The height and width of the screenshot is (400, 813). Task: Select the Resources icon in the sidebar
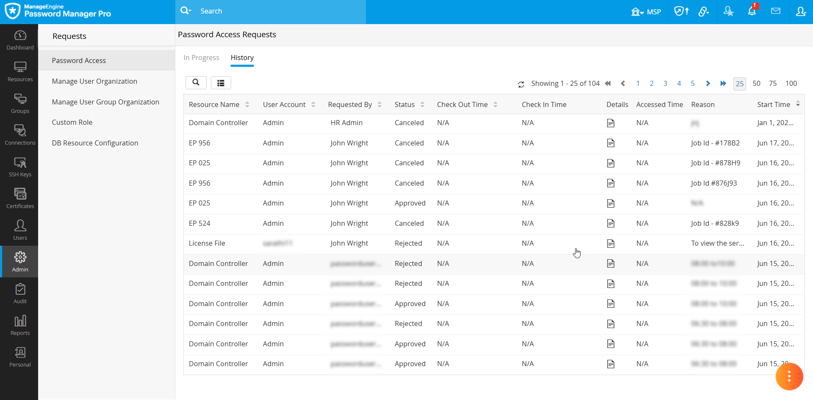(20, 71)
